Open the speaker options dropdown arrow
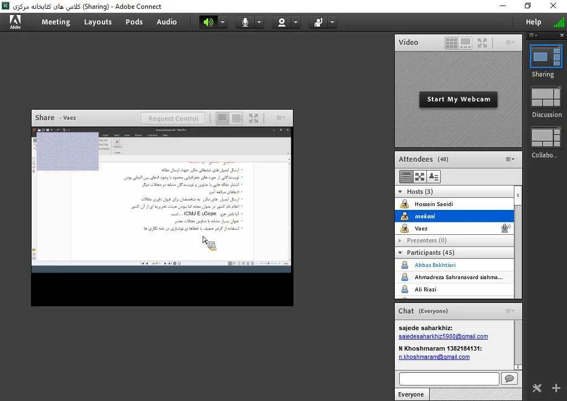Screen dimensions: 567x401 [223, 22]
